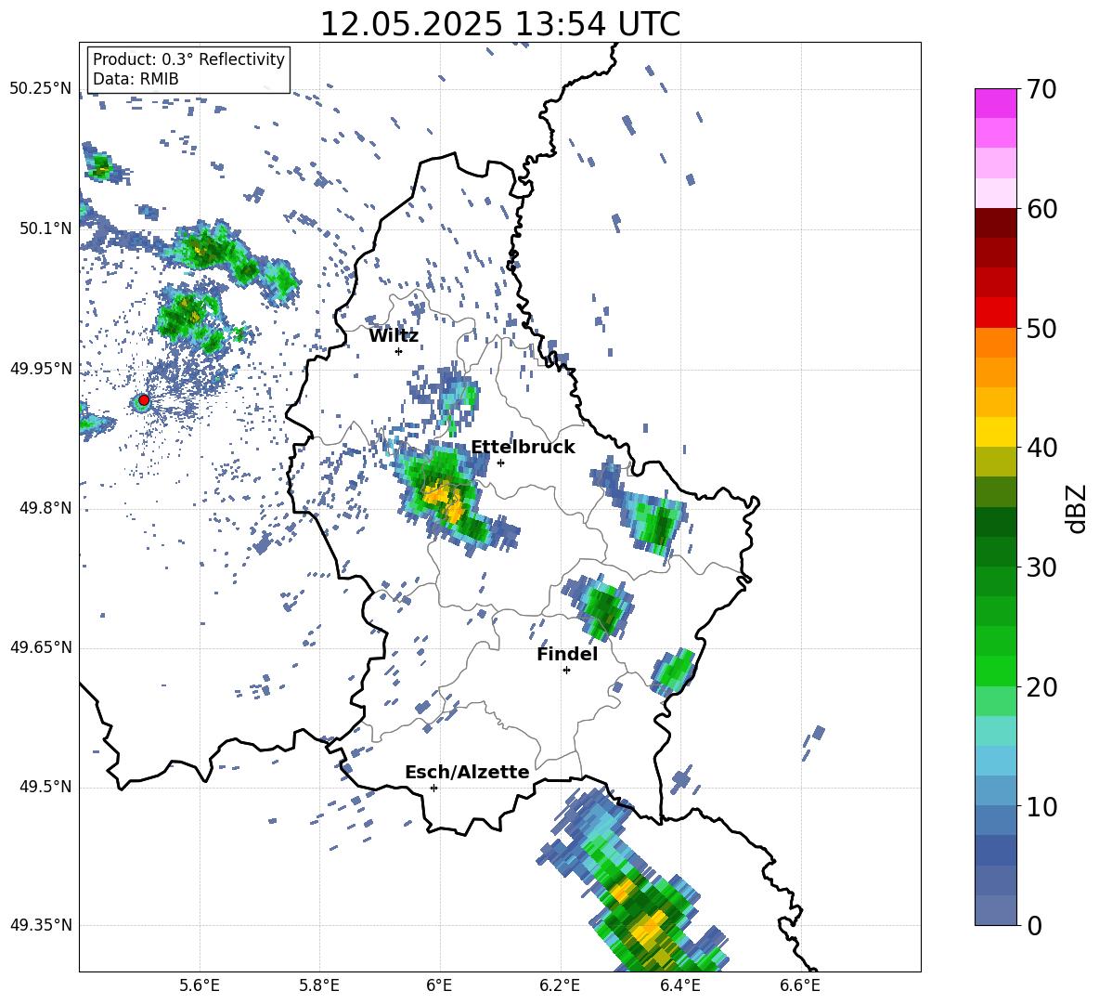The image size is (1099, 1004).
Task: Click the yellow echo core south of Luxembourg border
Action: click(648, 926)
